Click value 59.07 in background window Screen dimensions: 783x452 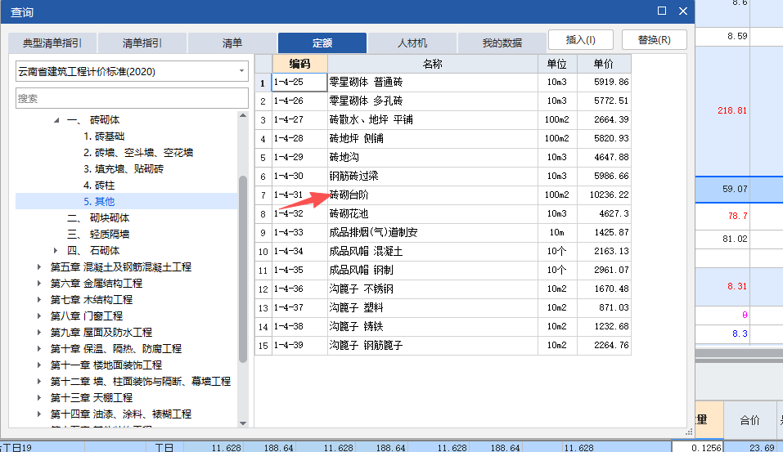(735, 189)
